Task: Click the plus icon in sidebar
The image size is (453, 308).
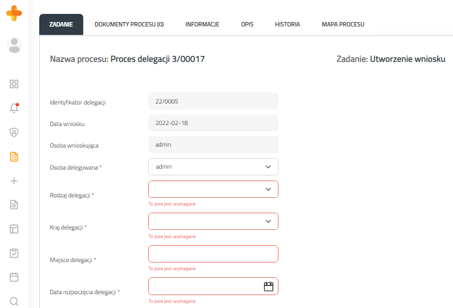Action: (14, 181)
